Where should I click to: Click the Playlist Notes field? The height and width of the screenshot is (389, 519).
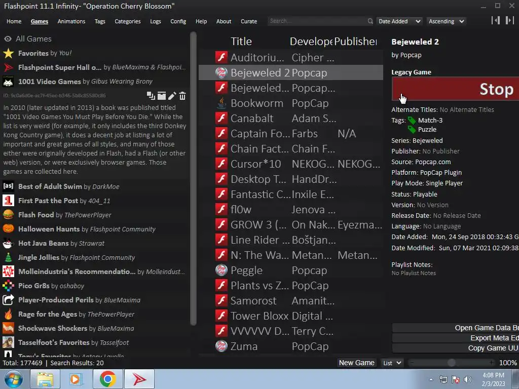click(x=414, y=273)
